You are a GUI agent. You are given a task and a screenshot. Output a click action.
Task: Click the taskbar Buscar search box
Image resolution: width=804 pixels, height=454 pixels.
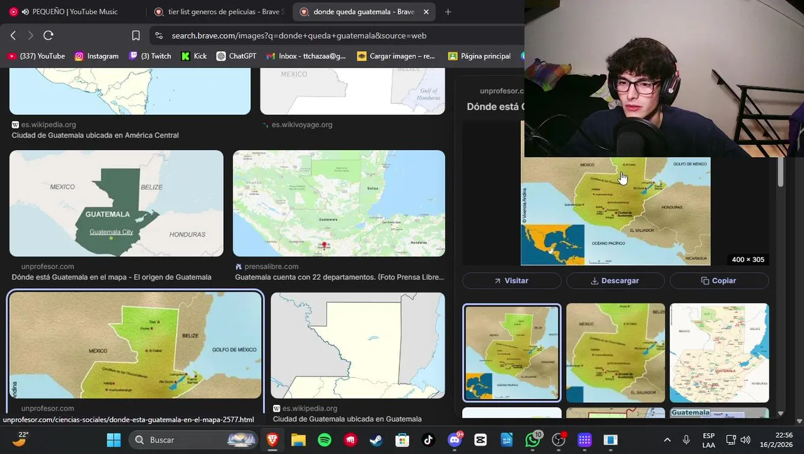(x=194, y=439)
